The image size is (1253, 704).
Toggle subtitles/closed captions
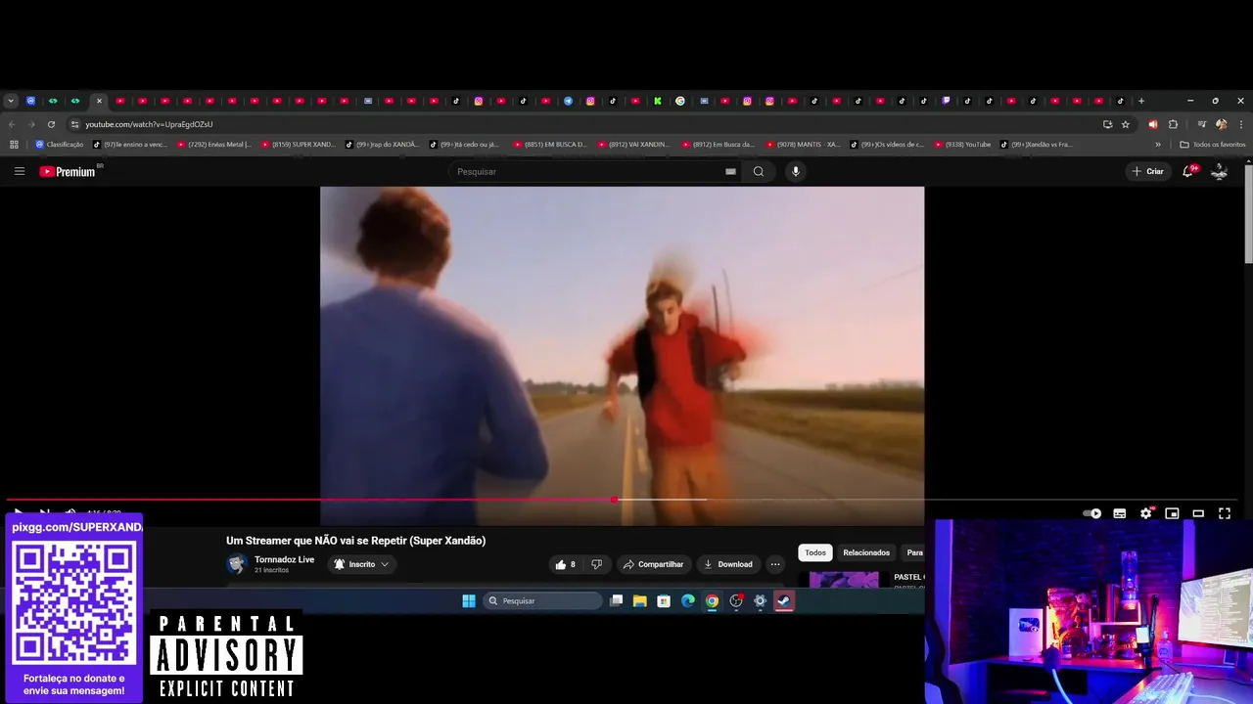tap(1120, 513)
